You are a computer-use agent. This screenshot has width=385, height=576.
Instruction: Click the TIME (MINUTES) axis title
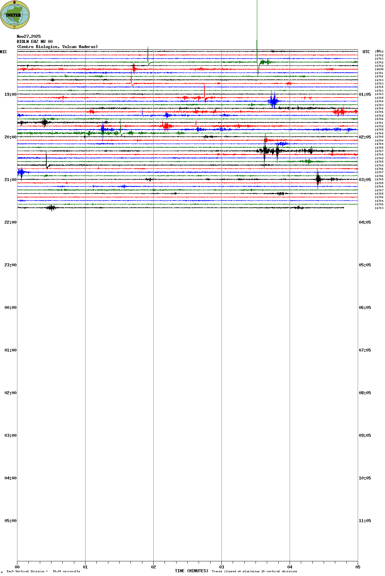191,571
